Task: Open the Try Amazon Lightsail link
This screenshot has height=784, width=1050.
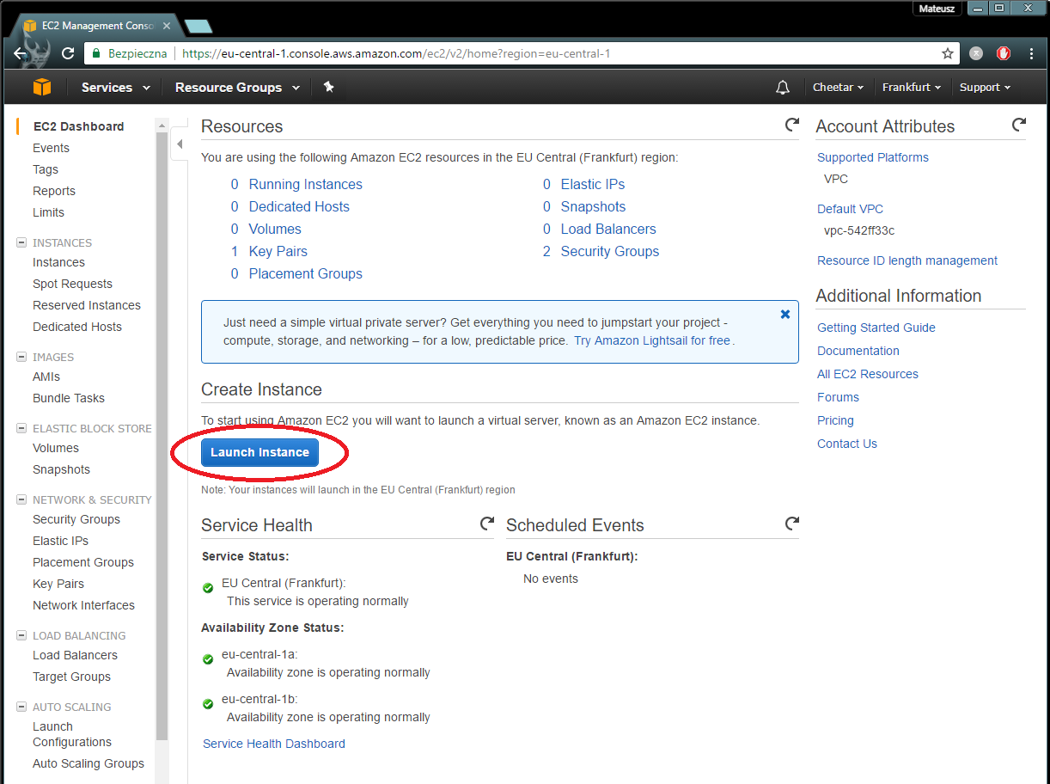Action: (x=652, y=340)
